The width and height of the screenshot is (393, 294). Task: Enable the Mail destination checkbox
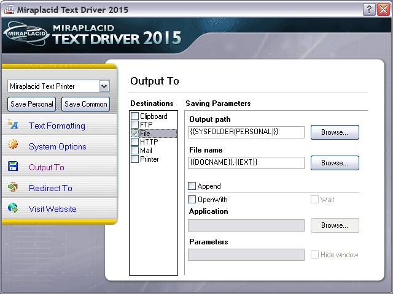(x=135, y=150)
